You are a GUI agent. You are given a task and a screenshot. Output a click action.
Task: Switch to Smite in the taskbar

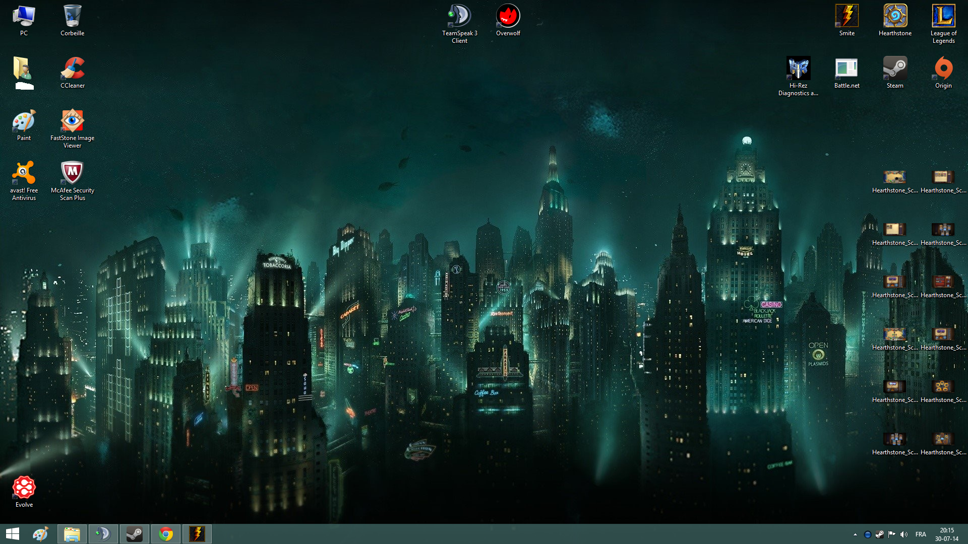click(197, 534)
